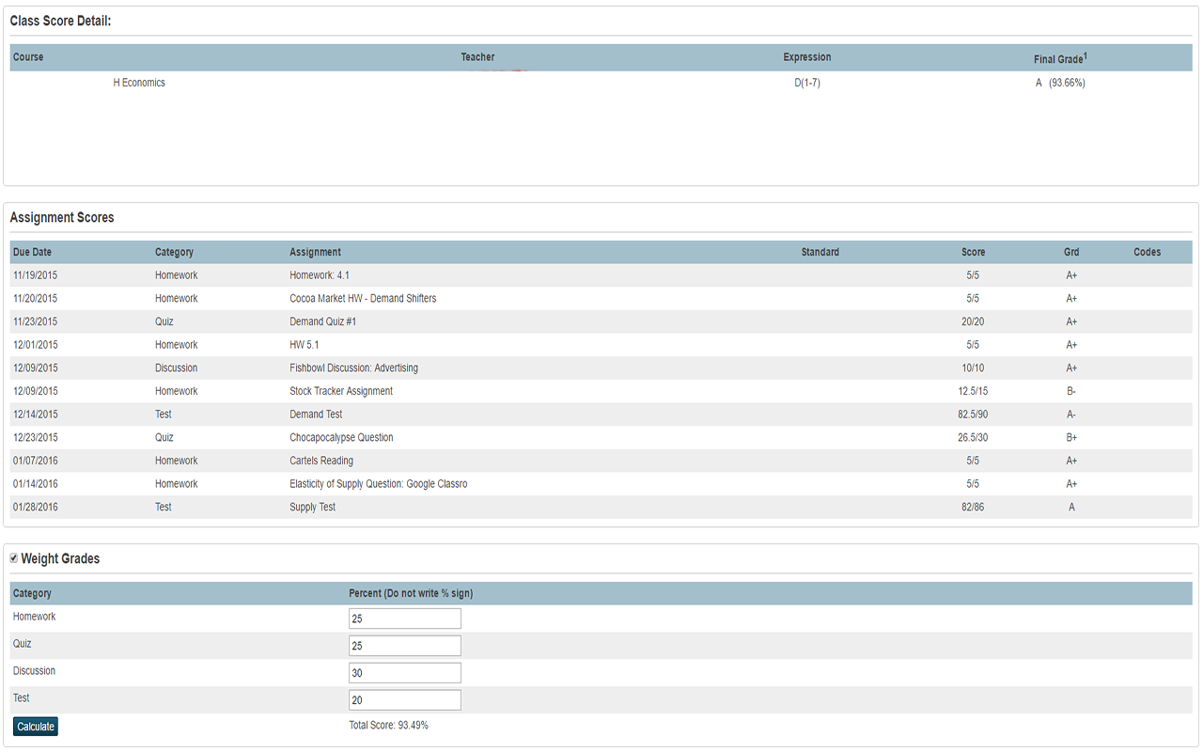Click the Codes column header
This screenshot has height=752, width=1203.
(1148, 252)
